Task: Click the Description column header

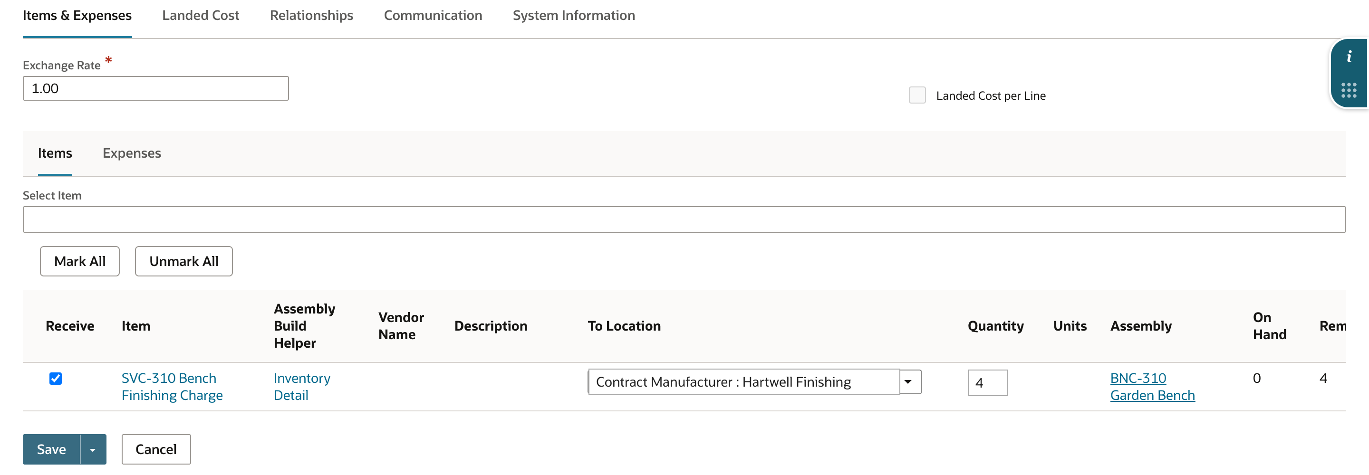Action: tap(491, 326)
